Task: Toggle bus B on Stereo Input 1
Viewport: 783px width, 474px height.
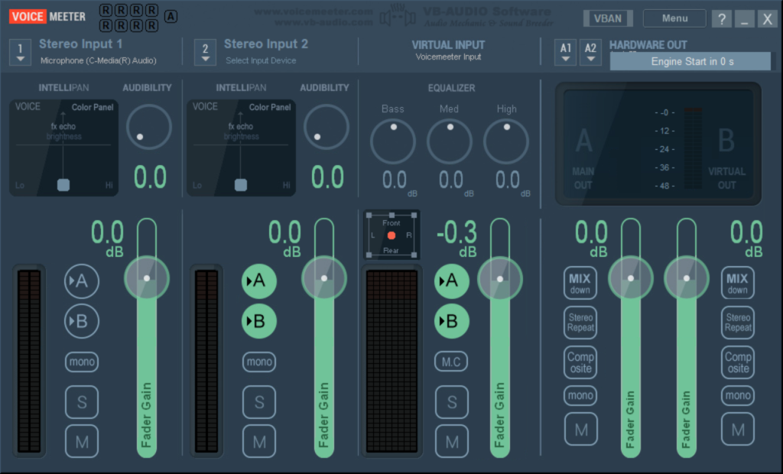Action: (81, 321)
